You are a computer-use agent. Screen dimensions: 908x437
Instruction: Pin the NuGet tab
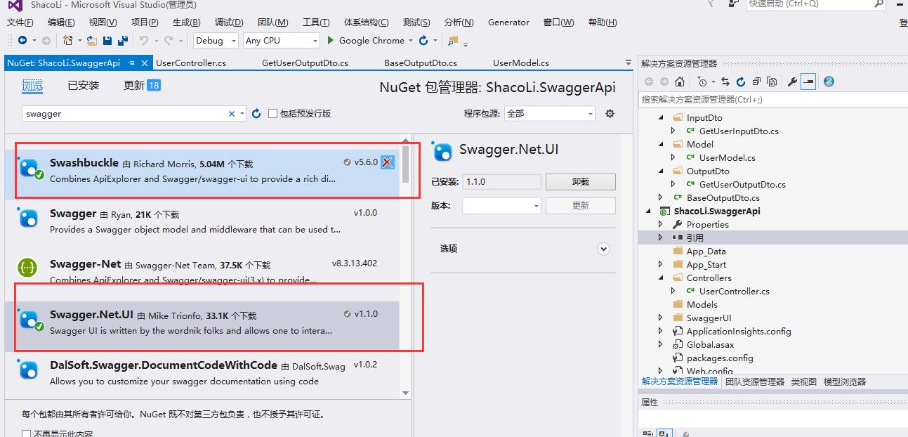coord(131,63)
